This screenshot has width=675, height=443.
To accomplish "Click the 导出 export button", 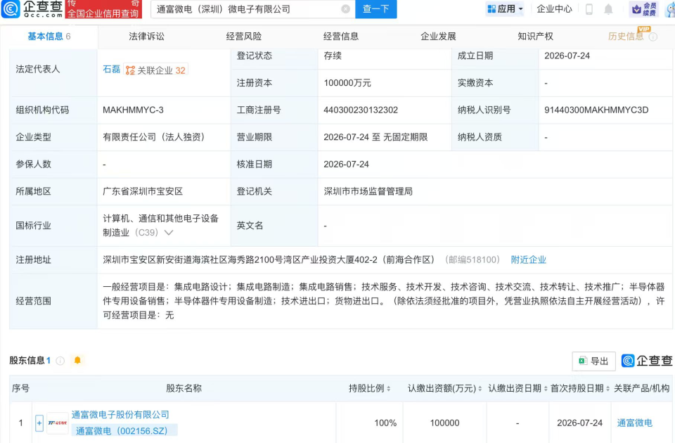I will click(593, 361).
